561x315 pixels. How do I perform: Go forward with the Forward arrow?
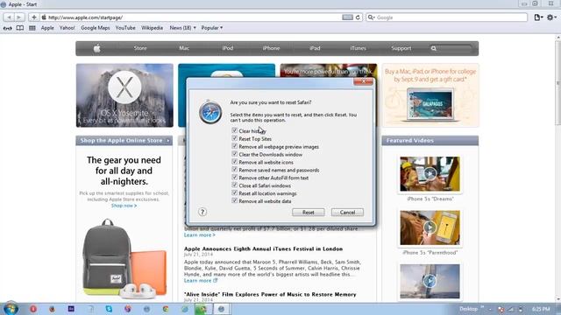pos(19,17)
